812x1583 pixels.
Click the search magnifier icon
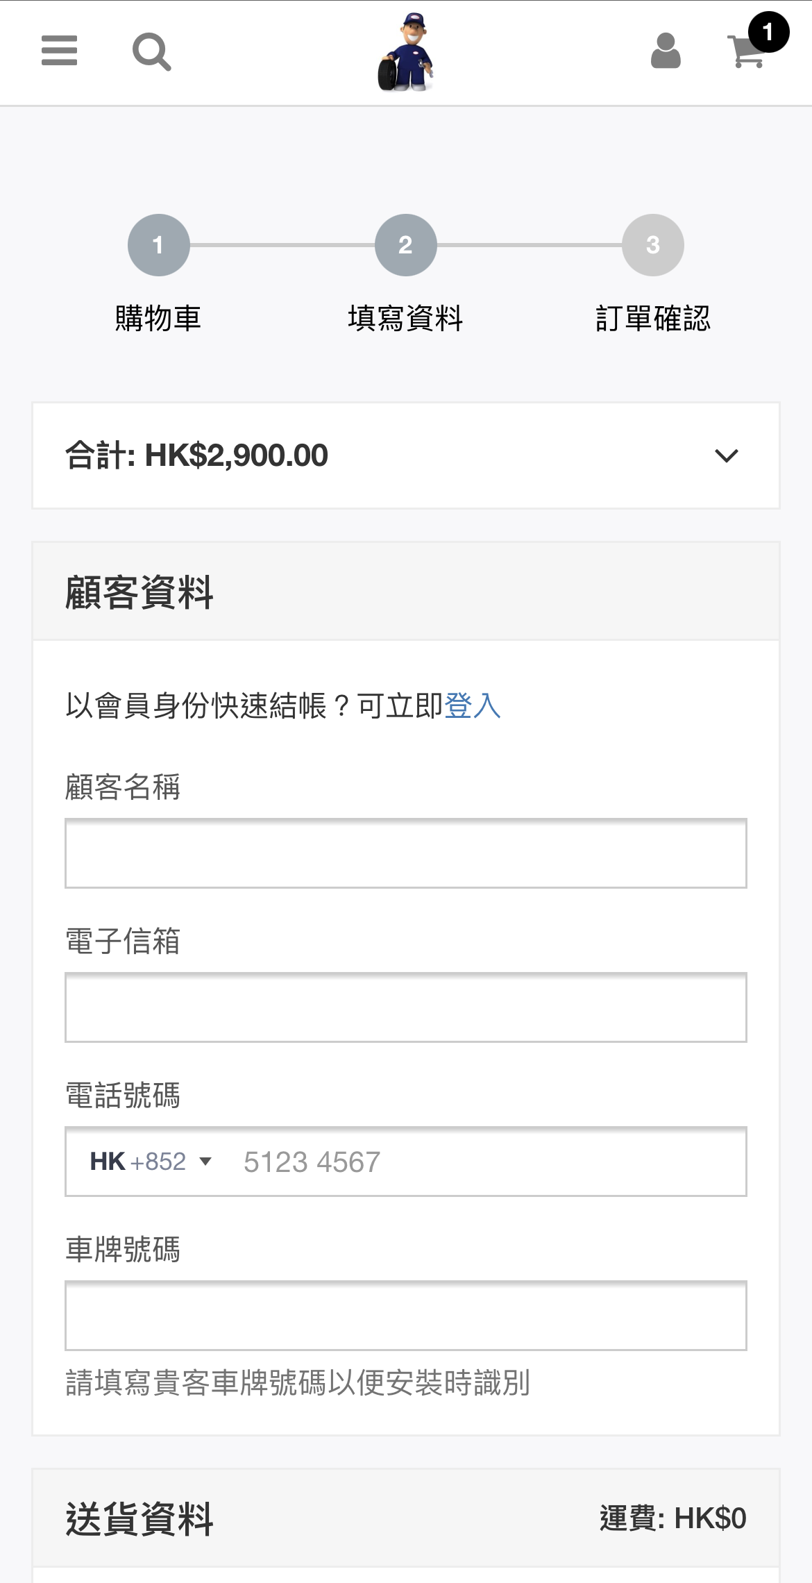point(151,52)
